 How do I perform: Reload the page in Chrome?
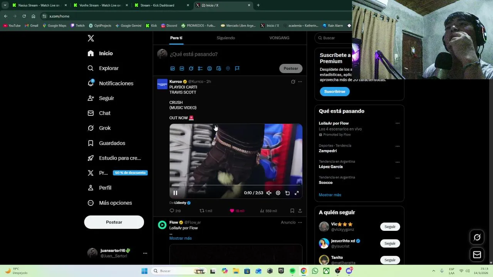click(24, 16)
